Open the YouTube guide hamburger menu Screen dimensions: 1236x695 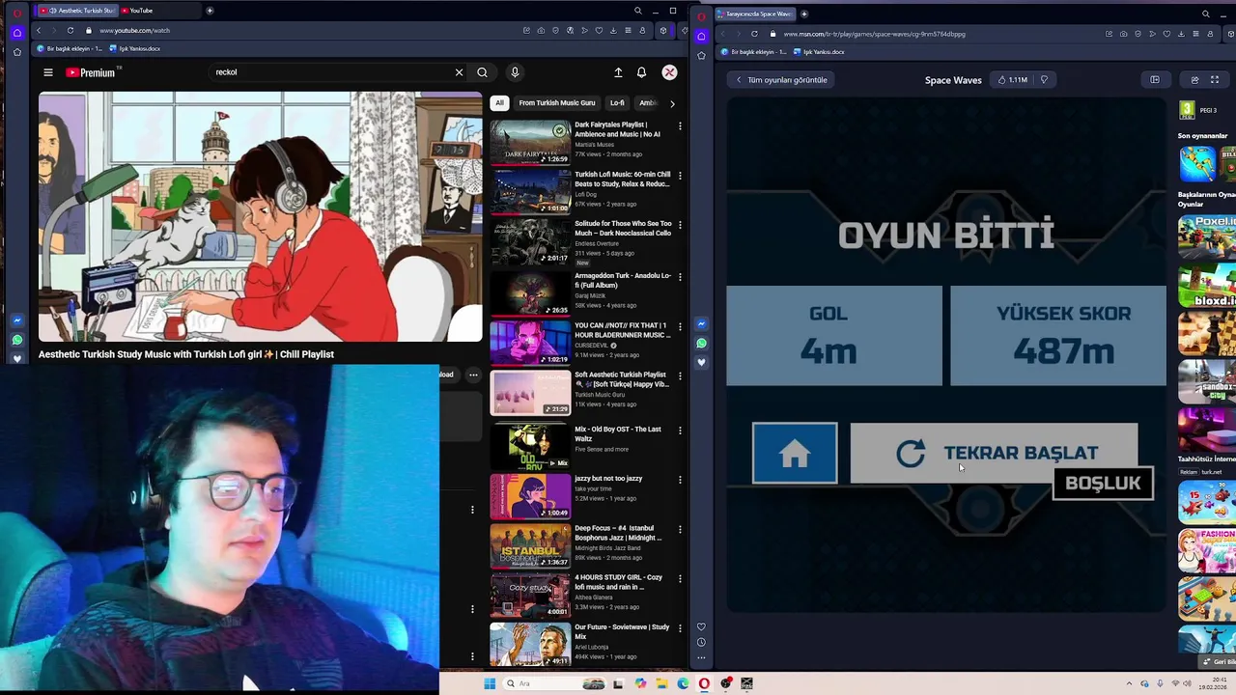click(47, 72)
